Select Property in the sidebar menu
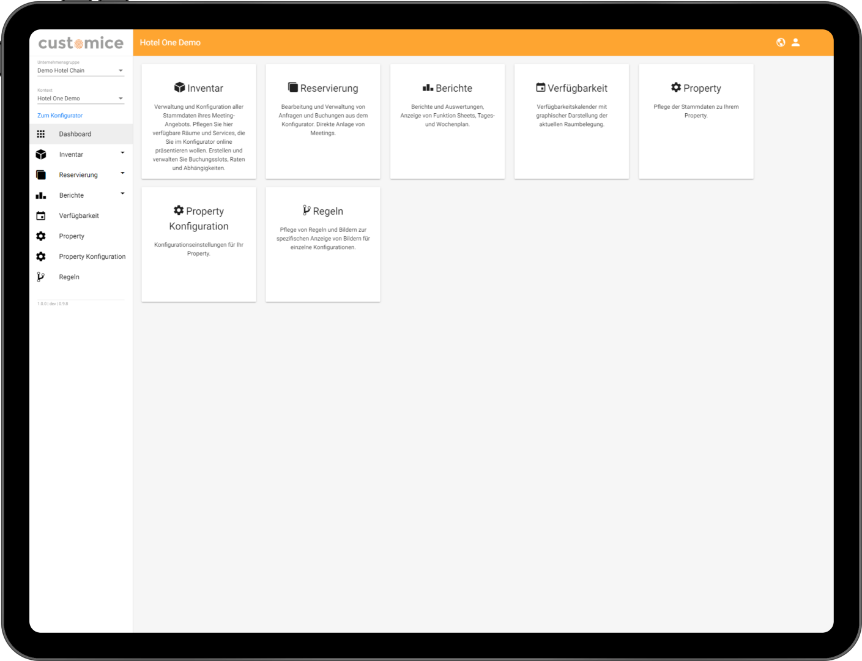 point(72,236)
